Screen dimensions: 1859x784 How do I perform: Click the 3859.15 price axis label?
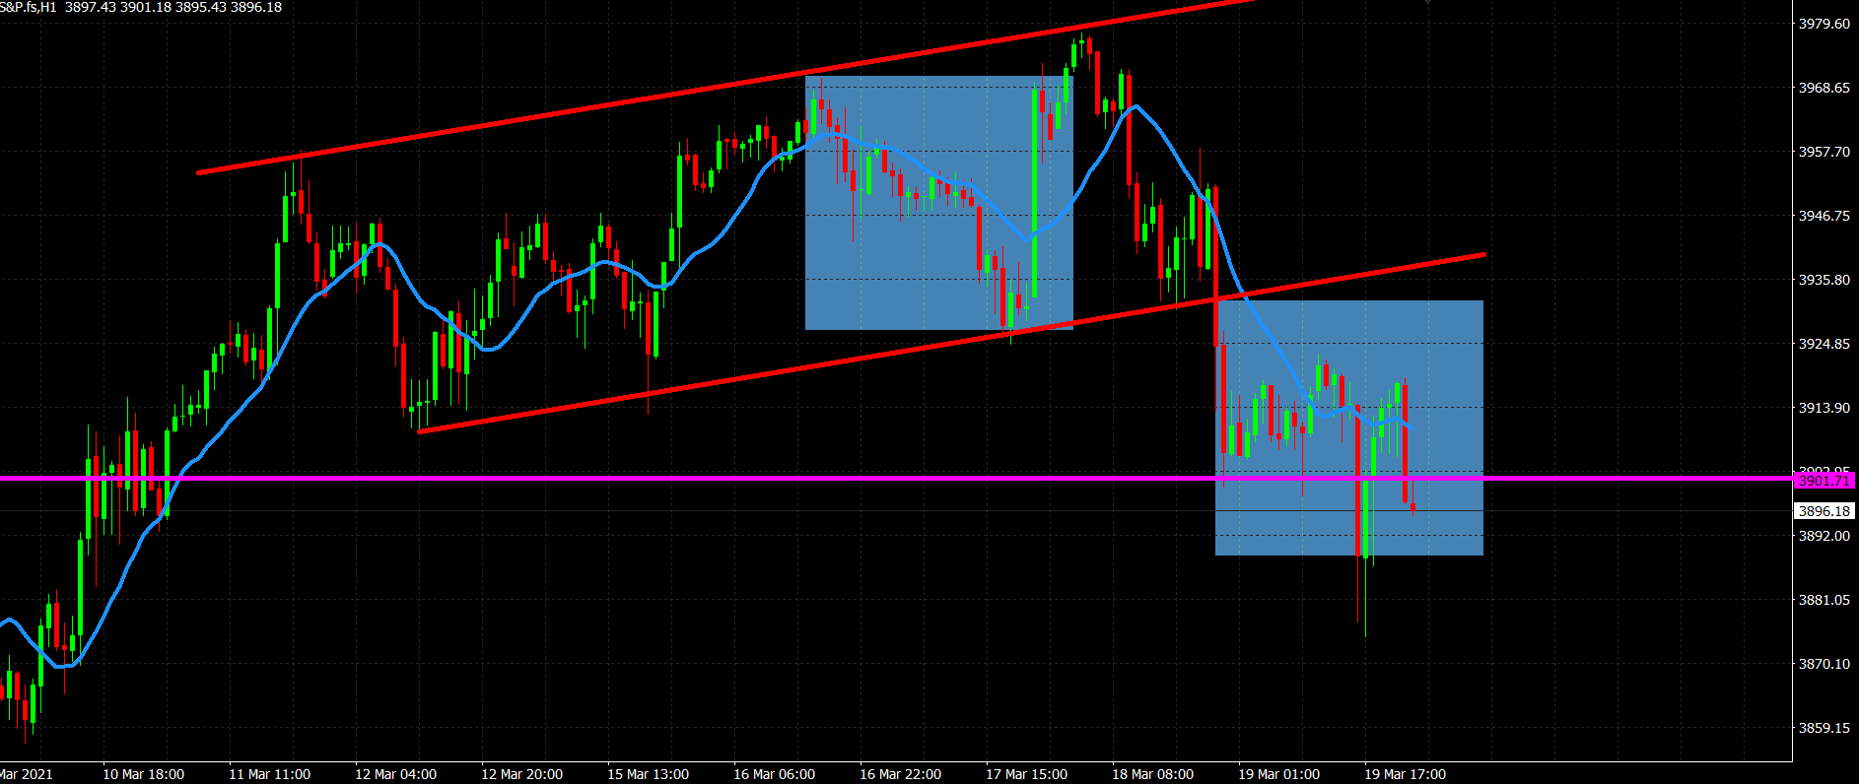[1824, 728]
